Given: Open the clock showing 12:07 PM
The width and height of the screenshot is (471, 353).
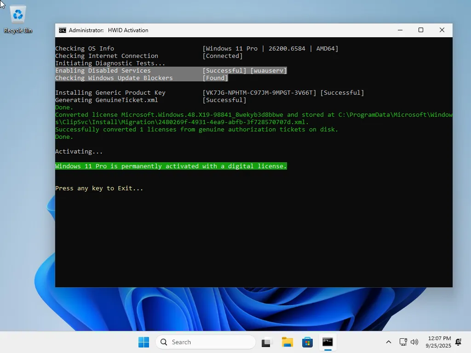Looking at the screenshot, I should 438,342.
